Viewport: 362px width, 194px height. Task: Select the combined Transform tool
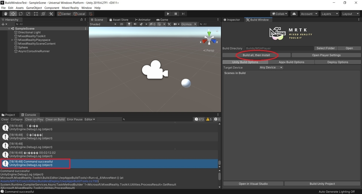[43, 14]
